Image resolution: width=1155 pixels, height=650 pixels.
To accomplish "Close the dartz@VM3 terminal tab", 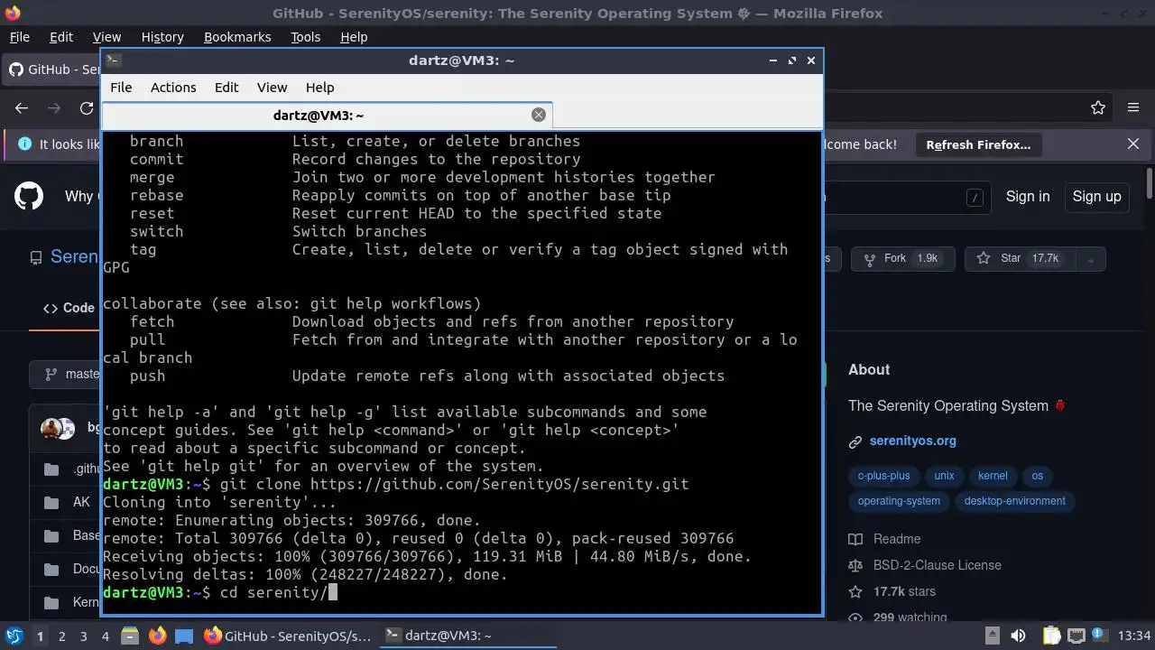I will [539, 115].
